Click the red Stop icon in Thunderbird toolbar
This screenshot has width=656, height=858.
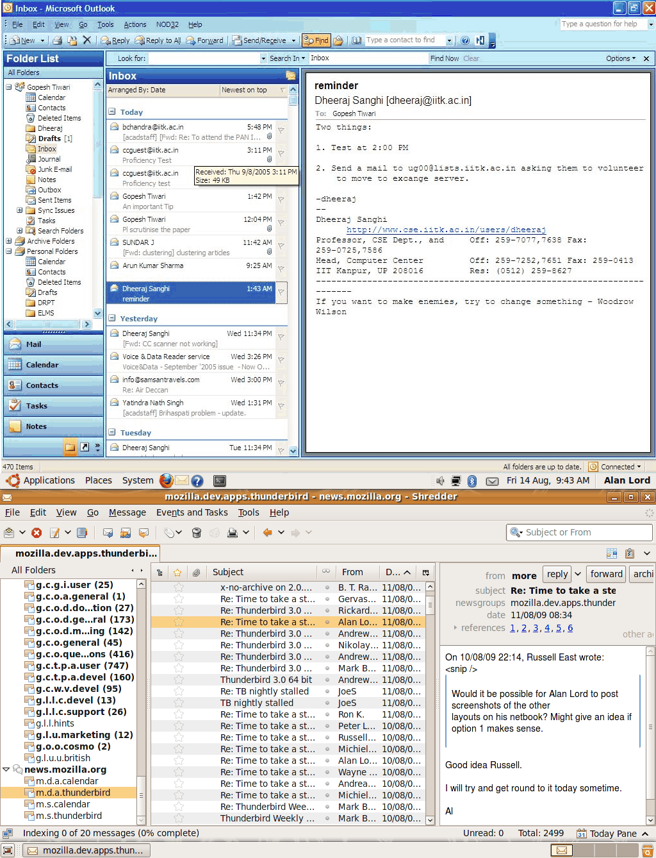(37, 532)
